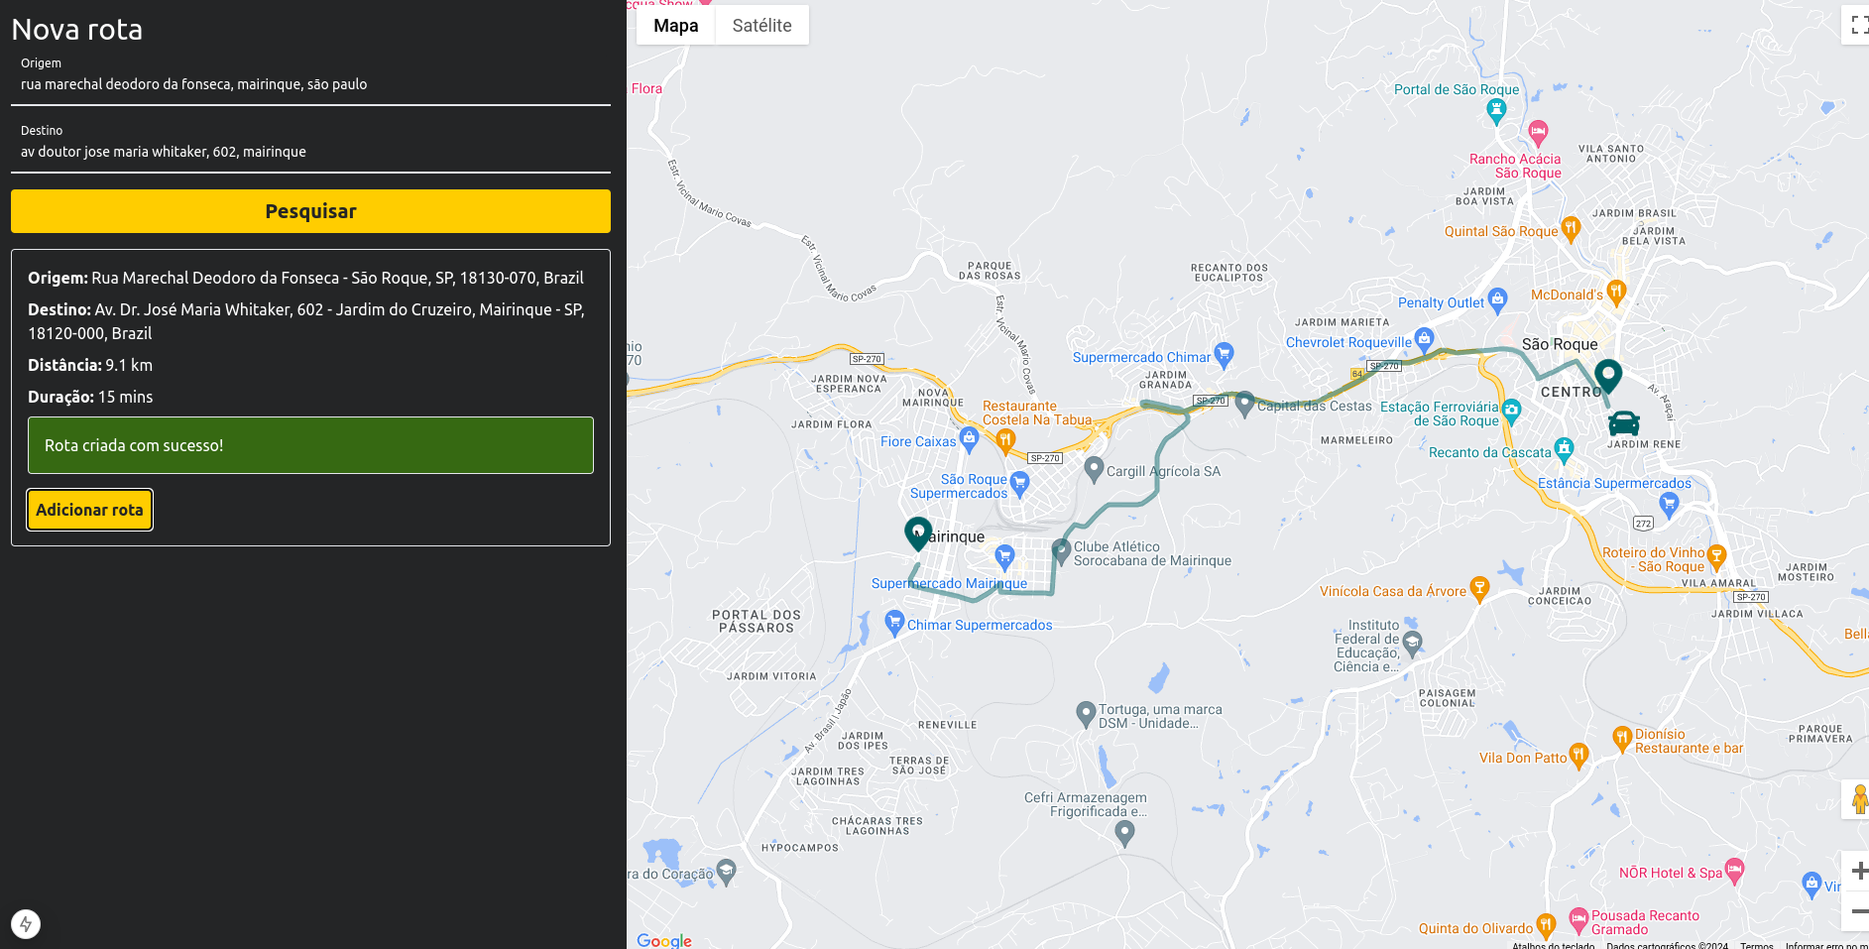Click the Adicionar rota button
This screenshot has height=949, width=1869.
pos(89,510)
